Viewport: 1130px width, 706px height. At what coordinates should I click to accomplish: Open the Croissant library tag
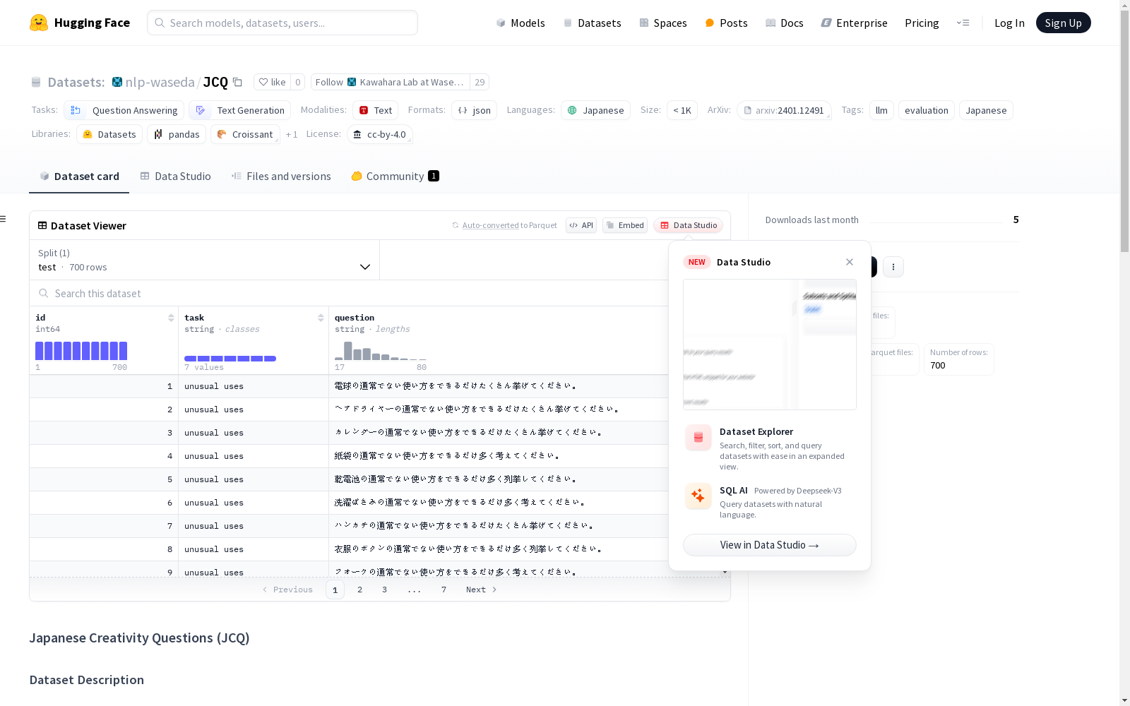[x=245, y=134]
